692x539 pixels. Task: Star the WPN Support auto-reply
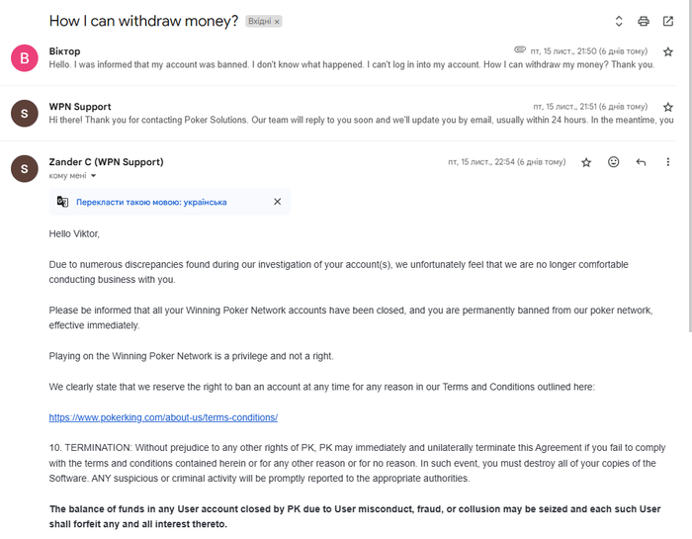(x=668, y=107)
